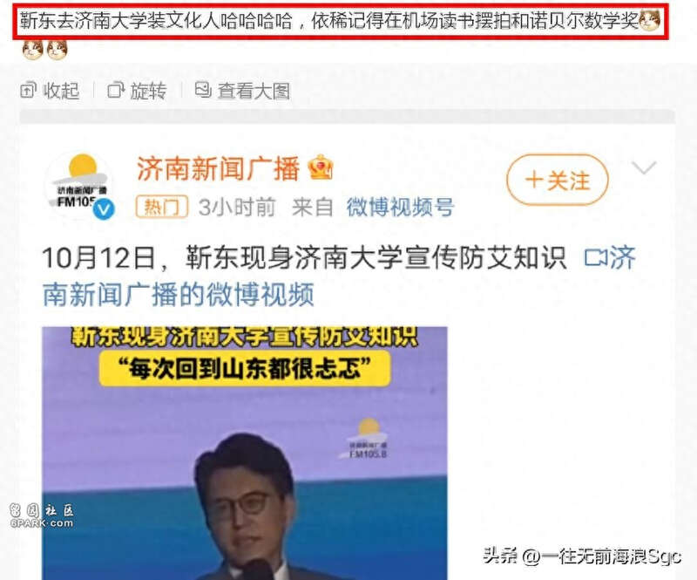Follow the account with +关注 button
Image resolution: width=697 pixels, height=580 pixels.
[x=557, y=180]
